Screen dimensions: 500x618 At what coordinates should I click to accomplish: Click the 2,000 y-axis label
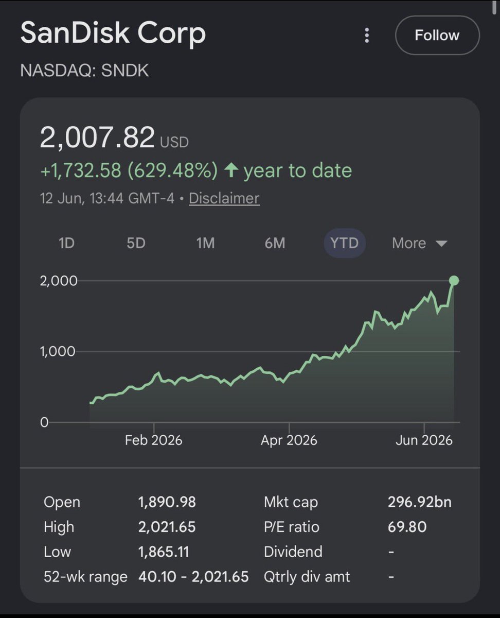click(59, 281)
